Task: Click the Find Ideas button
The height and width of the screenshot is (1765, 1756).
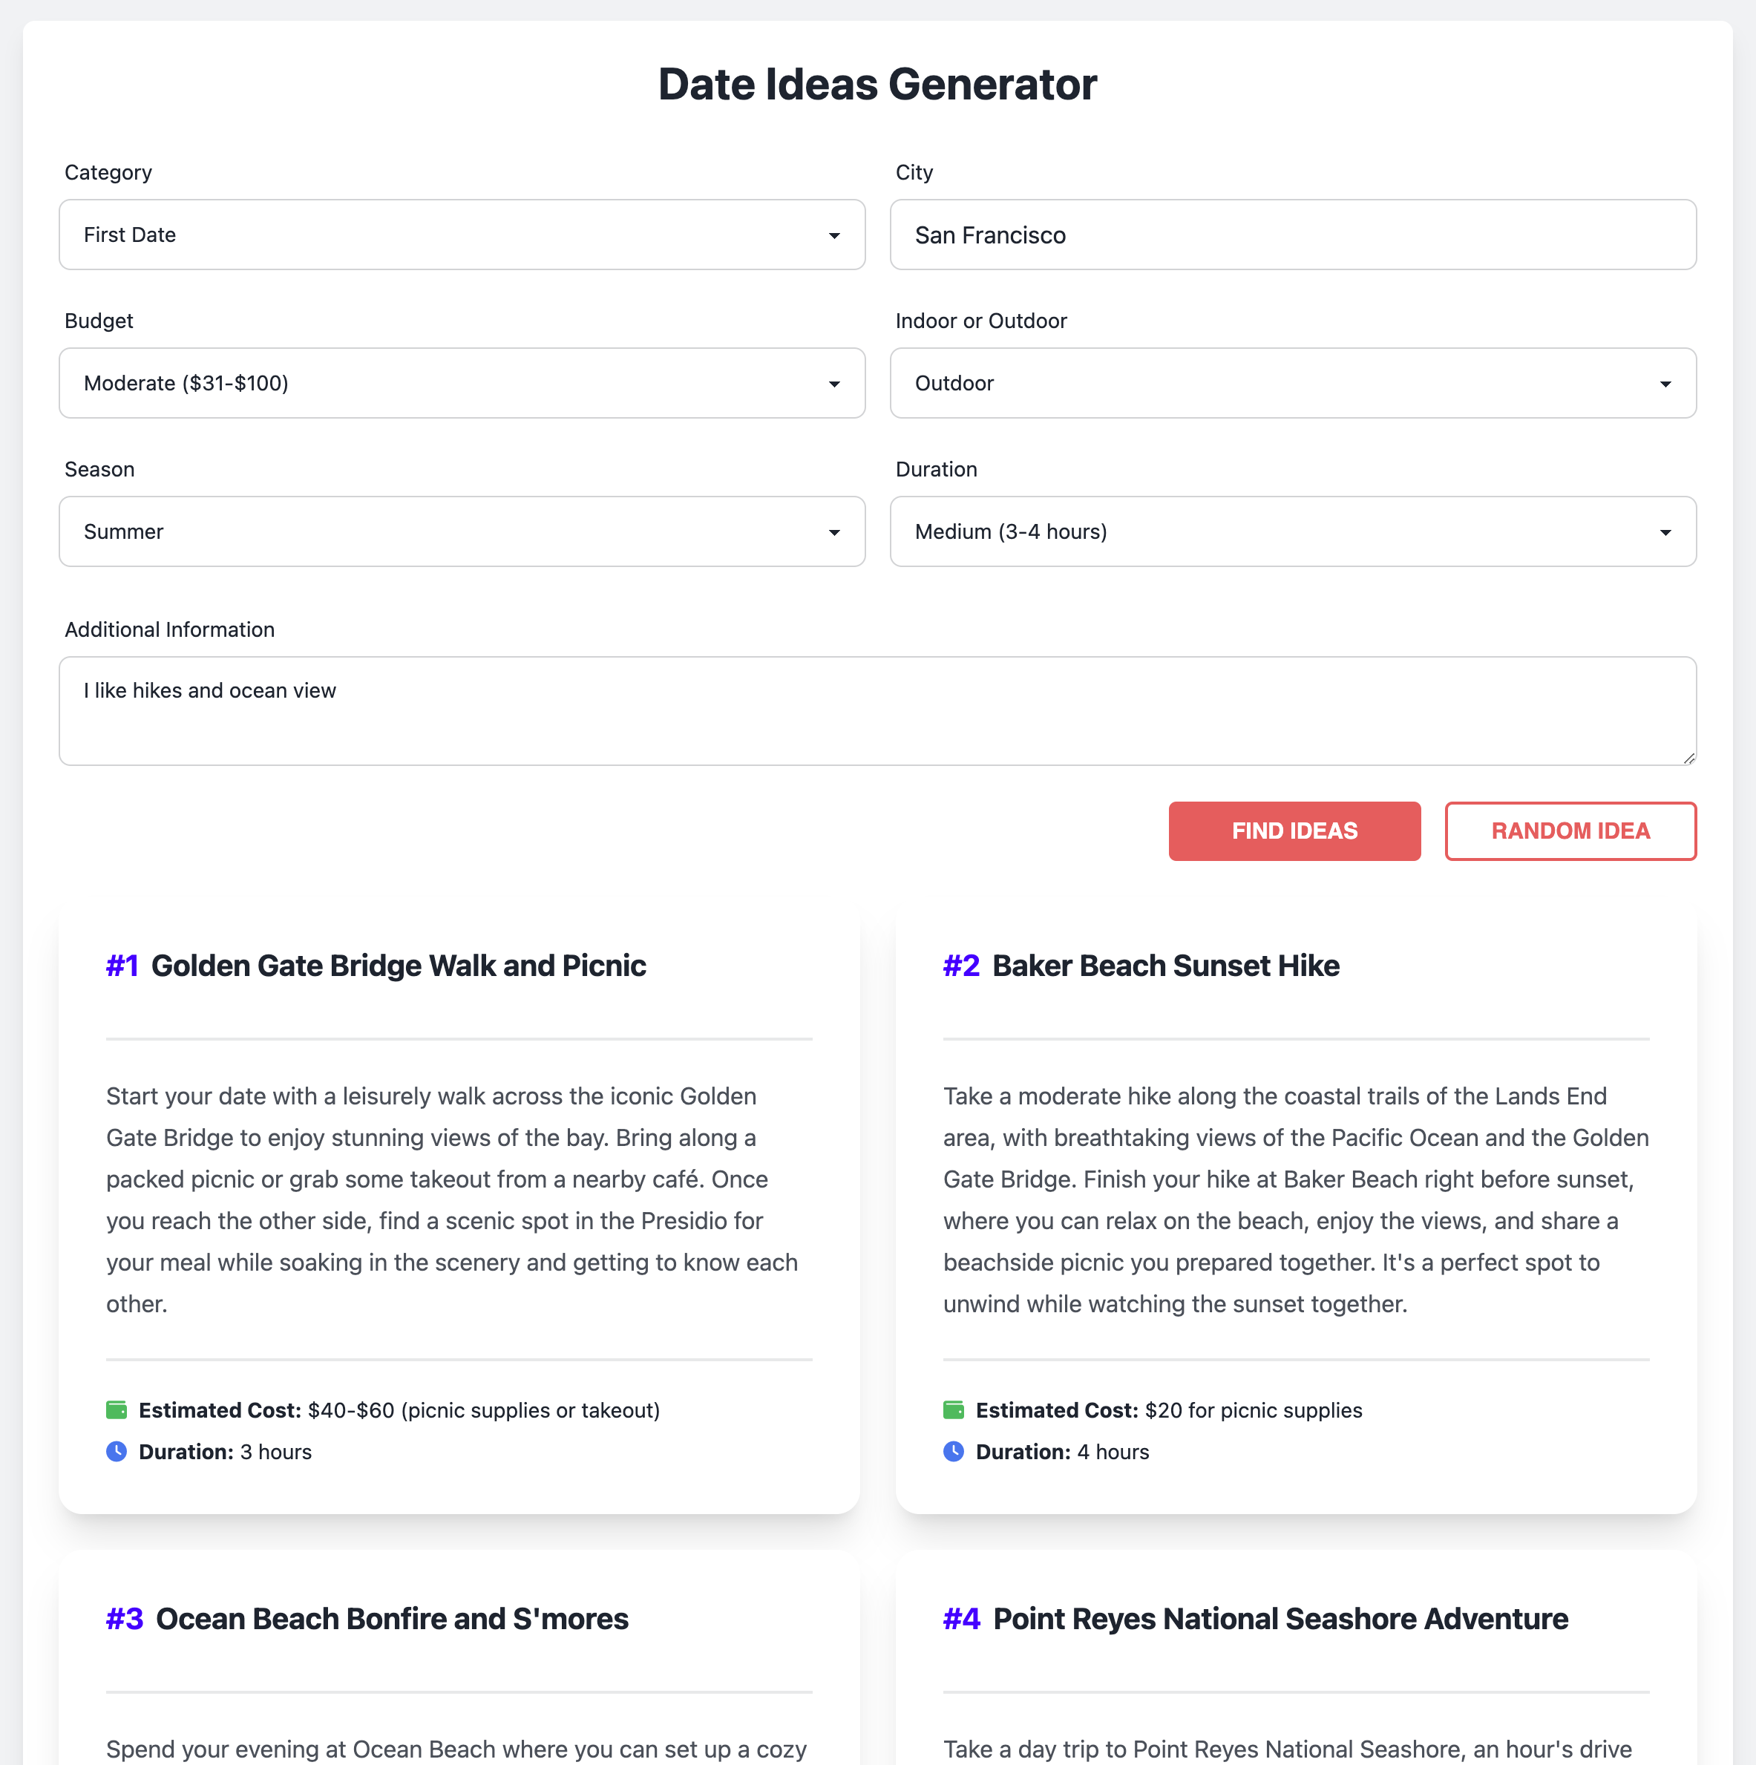Action: coord(1294,831)
